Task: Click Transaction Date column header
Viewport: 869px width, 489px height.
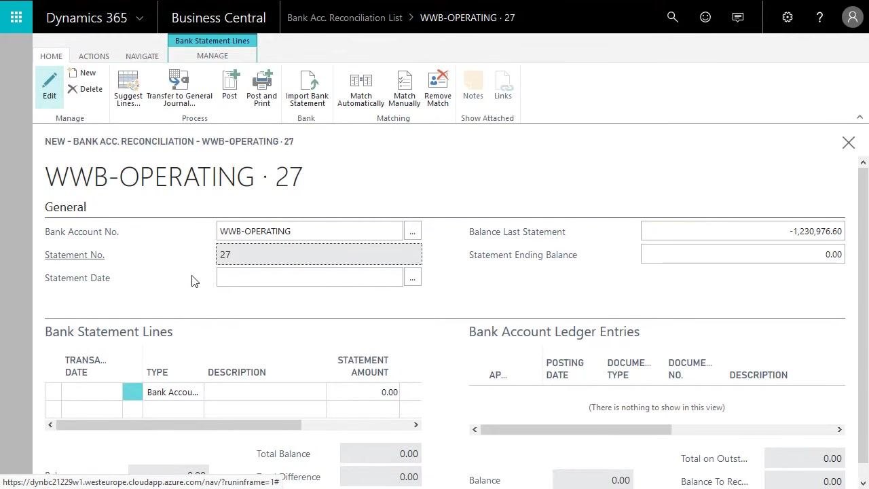Action: point(86,366)
